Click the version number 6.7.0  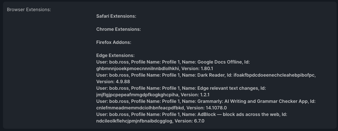[x=199, y=121]
